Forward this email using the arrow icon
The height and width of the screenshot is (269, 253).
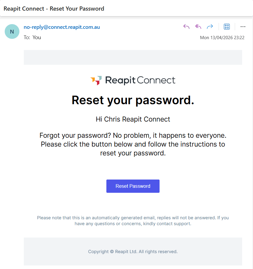click(210, 26)
